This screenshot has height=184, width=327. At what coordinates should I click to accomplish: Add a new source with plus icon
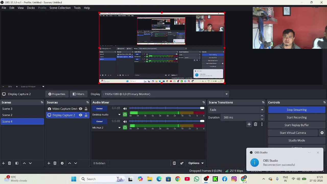pyautogui.click(x=49, y=163)
